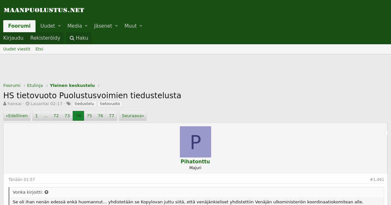Go to the Yleinen keskustelu breadcrumb

click(72, 86)
